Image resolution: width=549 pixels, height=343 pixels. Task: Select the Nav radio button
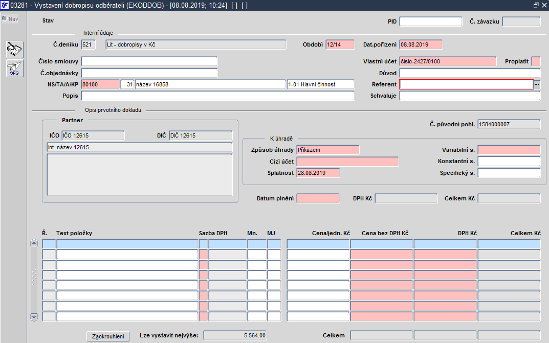pos(5,18)
